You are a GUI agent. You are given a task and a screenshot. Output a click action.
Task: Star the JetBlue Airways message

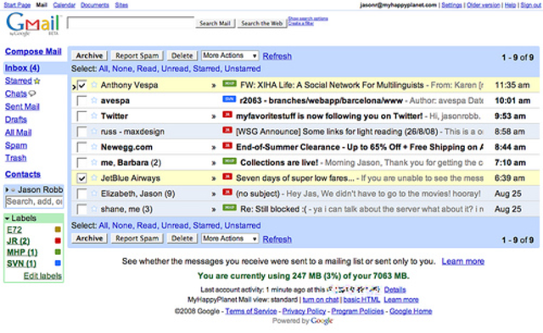(x=94, y=178)
